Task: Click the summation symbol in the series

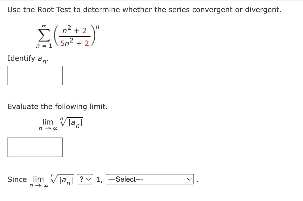Action: [44, 35]
